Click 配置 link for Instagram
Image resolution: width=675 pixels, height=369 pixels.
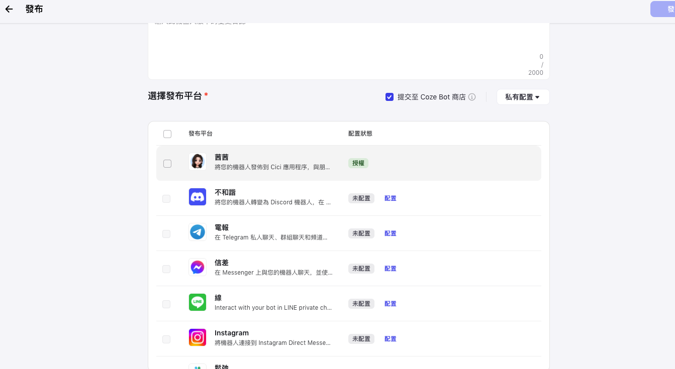[391, 339]
